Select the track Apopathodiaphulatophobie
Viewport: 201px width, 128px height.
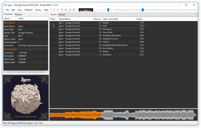pyautogui.click(x=115, y=45)
